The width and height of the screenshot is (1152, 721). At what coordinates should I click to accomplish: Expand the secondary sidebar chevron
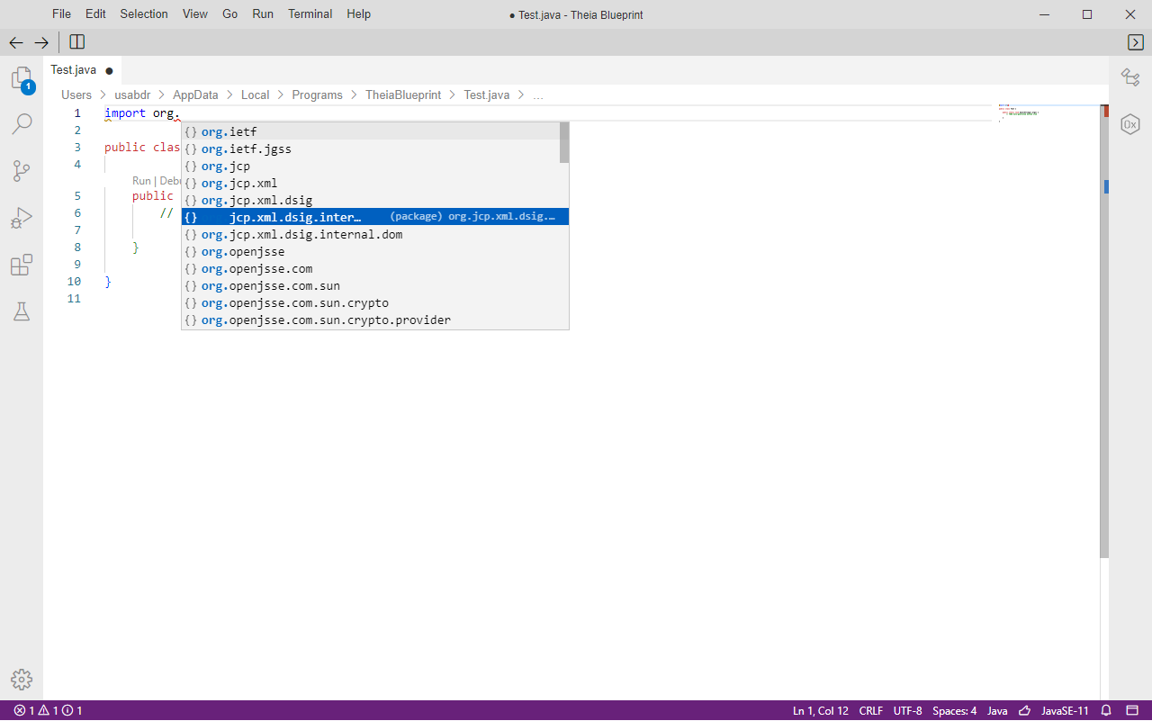coord(1136,41)
